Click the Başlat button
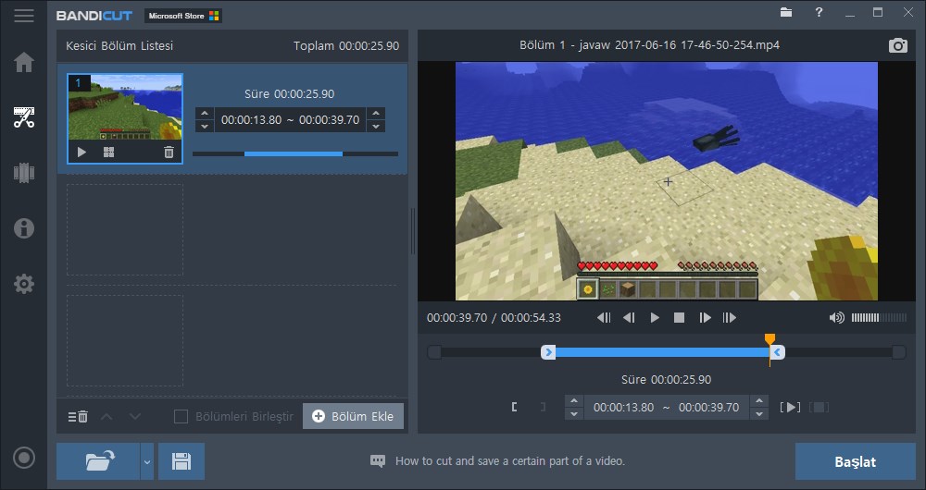 click(x=855, y=461)
